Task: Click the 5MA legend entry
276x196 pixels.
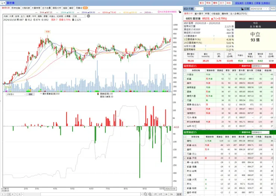Action: (x=44, y=12)
